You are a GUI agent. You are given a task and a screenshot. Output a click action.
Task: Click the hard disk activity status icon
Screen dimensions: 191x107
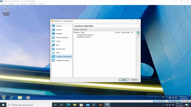tap(154, 101)
